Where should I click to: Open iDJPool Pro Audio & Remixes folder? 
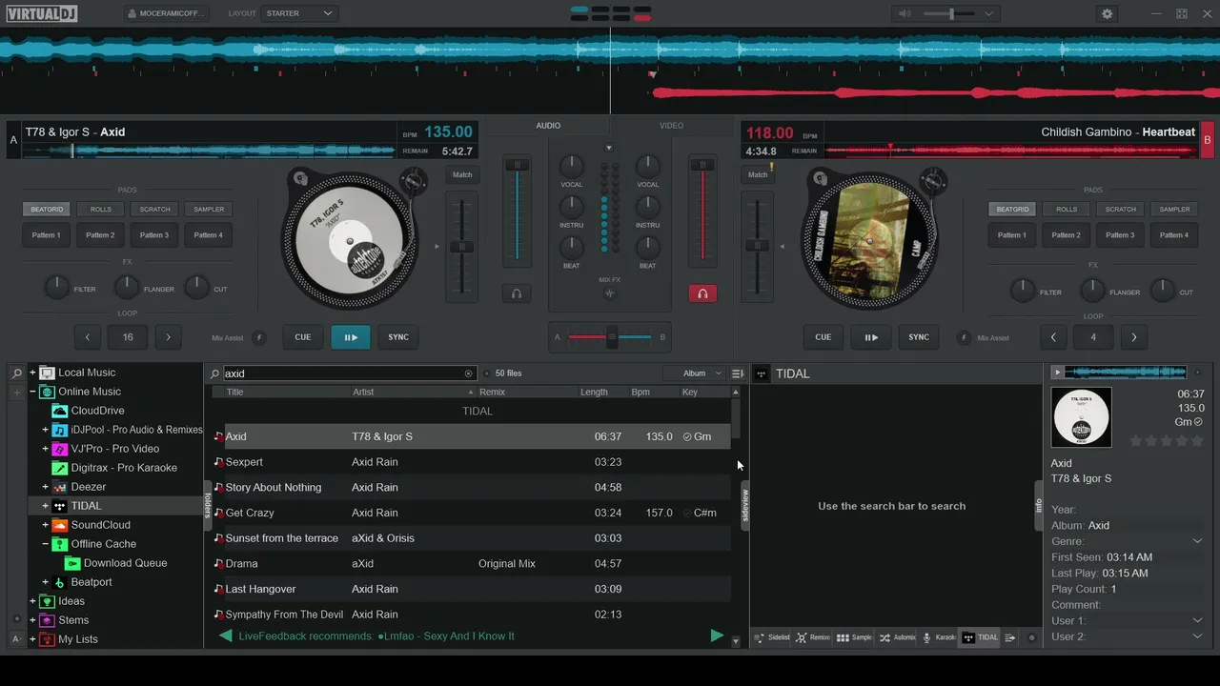(x=136, y=430)
